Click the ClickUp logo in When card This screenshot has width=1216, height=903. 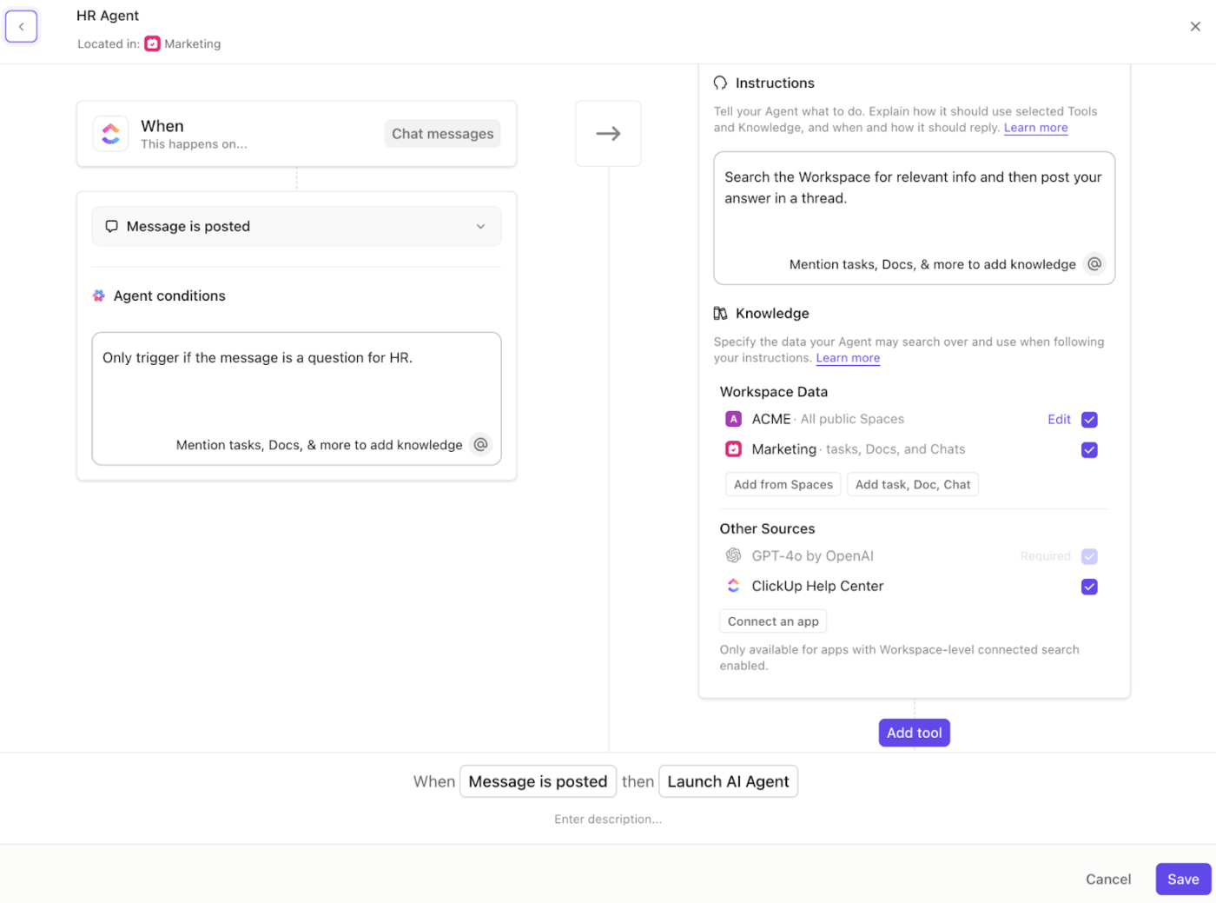coord(111,134)
